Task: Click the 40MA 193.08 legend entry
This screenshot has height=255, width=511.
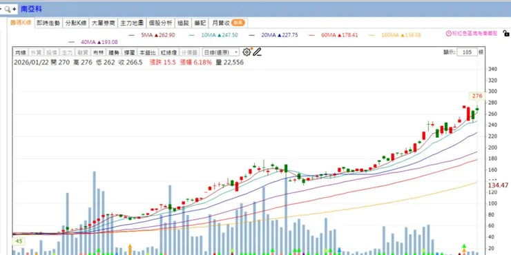Action: pyautogui.click(x=94, y=42)
